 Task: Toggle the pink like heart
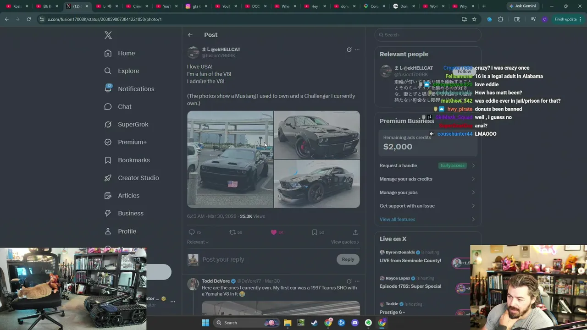click(274, 232)
